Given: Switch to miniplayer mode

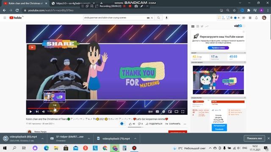Looking at the screenshot, I should (170, 111).
